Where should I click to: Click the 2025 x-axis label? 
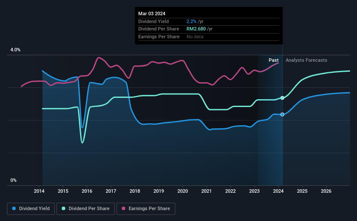pos(302,191)
